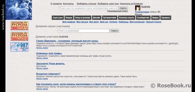Open the О проекте link

[56, 4]
